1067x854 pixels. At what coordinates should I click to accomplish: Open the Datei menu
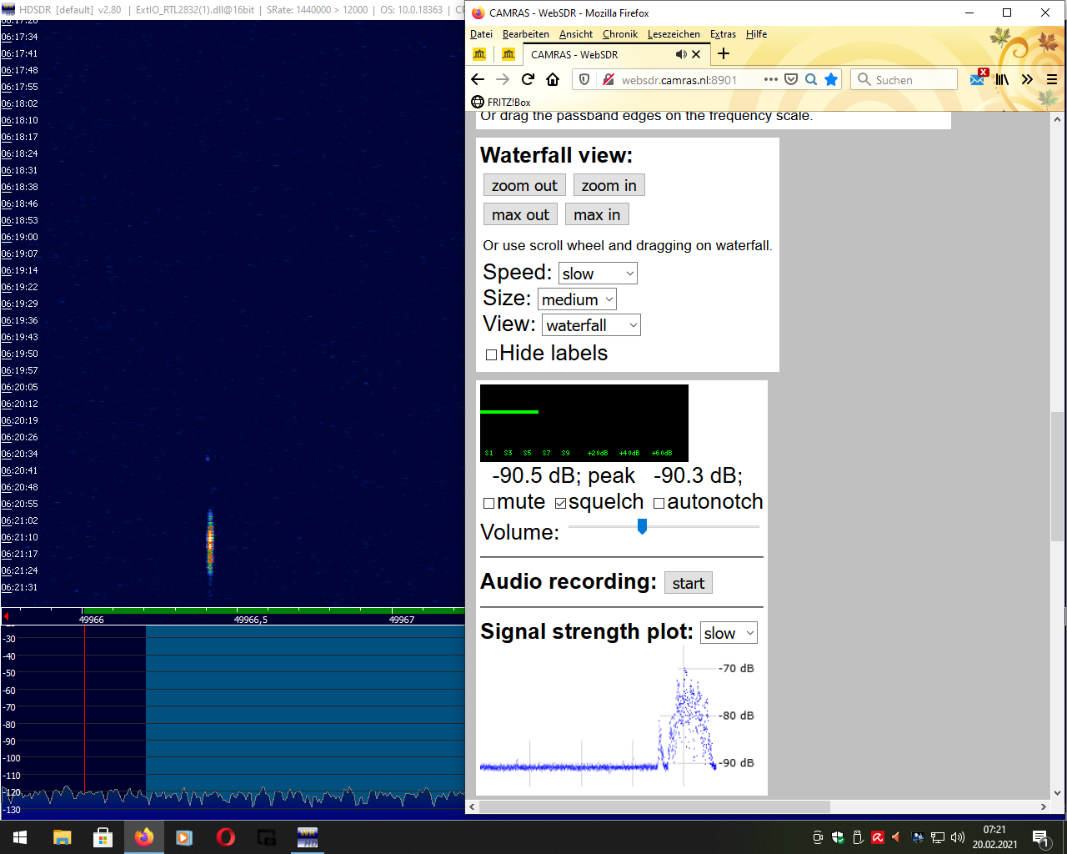(x=481, y=34)
